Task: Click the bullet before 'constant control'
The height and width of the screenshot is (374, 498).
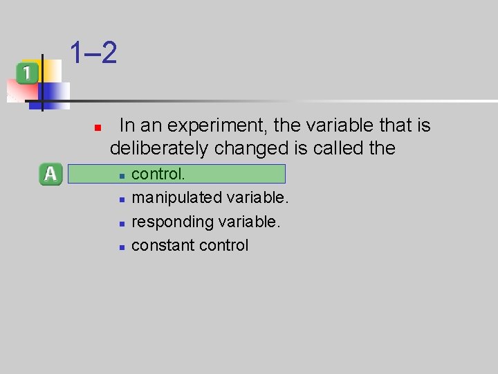Action: pyautogui.click(x=122, y=247)
